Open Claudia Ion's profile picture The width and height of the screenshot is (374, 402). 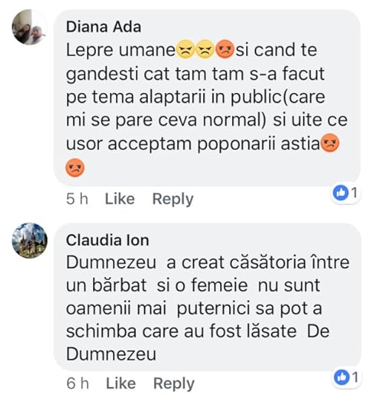(x=30, y=240)
